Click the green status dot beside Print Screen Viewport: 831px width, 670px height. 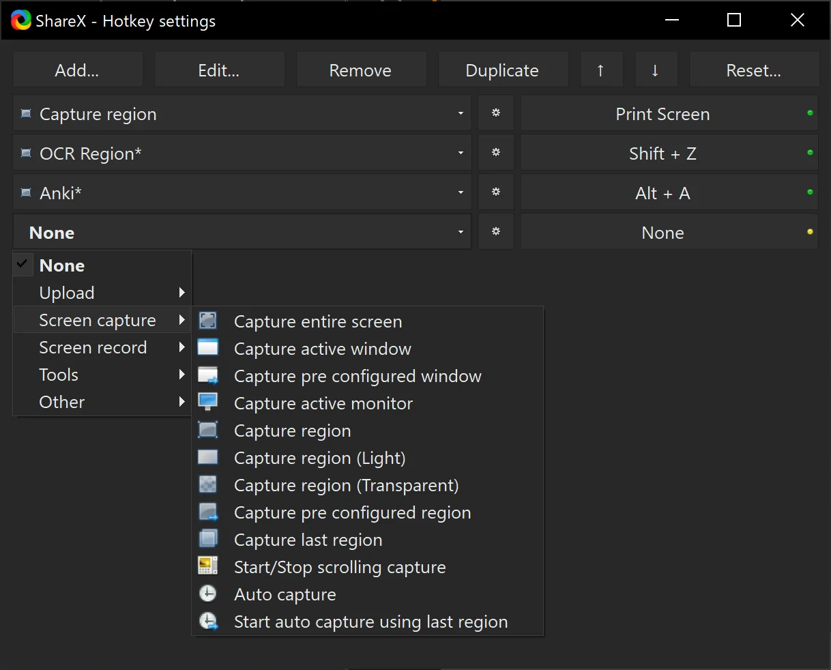pos(809,113)
